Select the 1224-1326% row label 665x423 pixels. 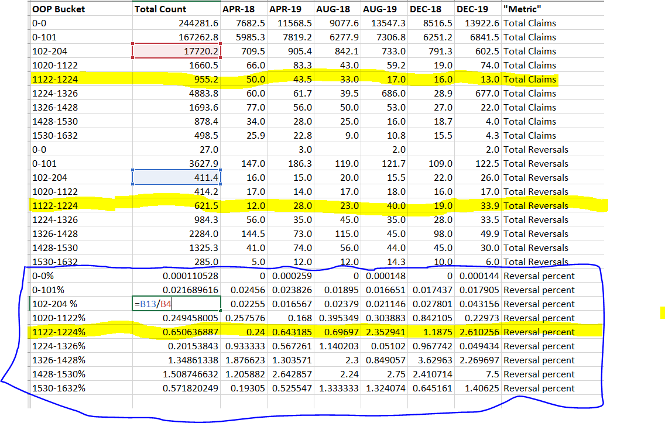click(81, 346)
